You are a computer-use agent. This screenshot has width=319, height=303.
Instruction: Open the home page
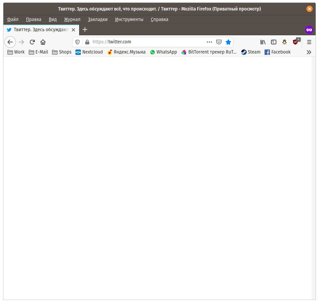43,42
